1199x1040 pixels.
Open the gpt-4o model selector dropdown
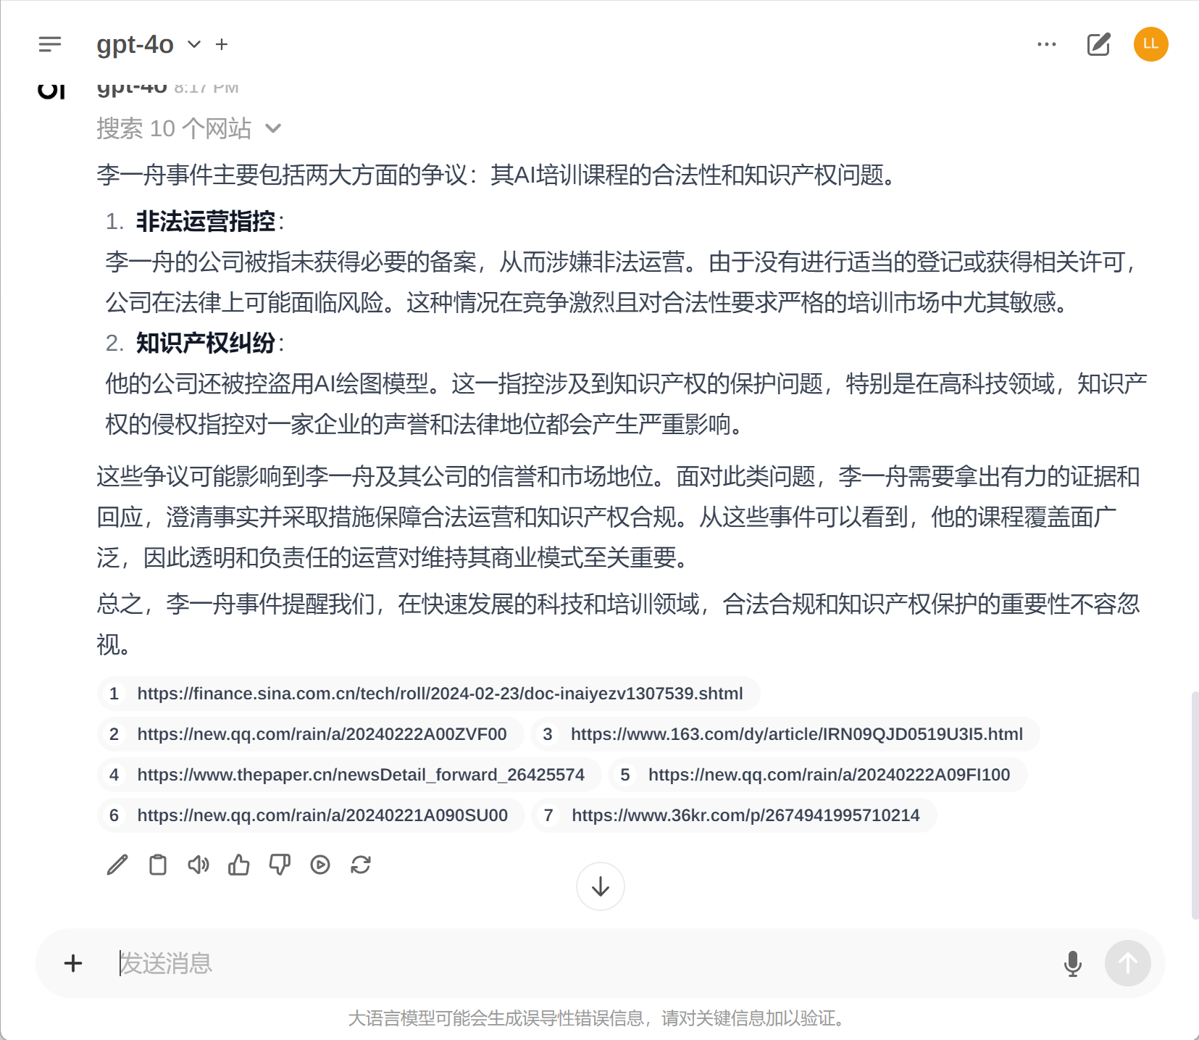149,44
